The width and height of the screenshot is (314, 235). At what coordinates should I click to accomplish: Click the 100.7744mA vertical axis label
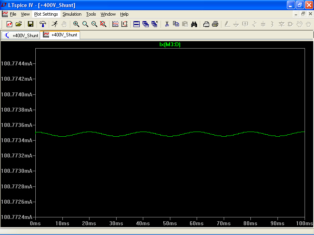coord(16,63)
